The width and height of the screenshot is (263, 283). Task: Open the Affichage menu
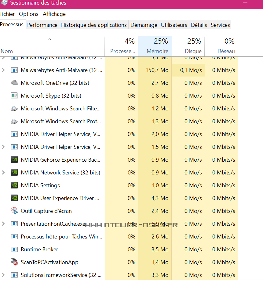pos(54,14)
